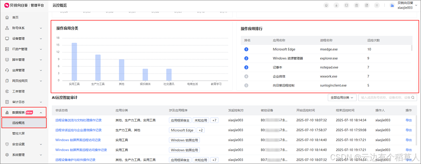The width and height of the screenshot is (421, 164).
Task: Expand the 账号体系 menu chevron
Action: (41, 28)
